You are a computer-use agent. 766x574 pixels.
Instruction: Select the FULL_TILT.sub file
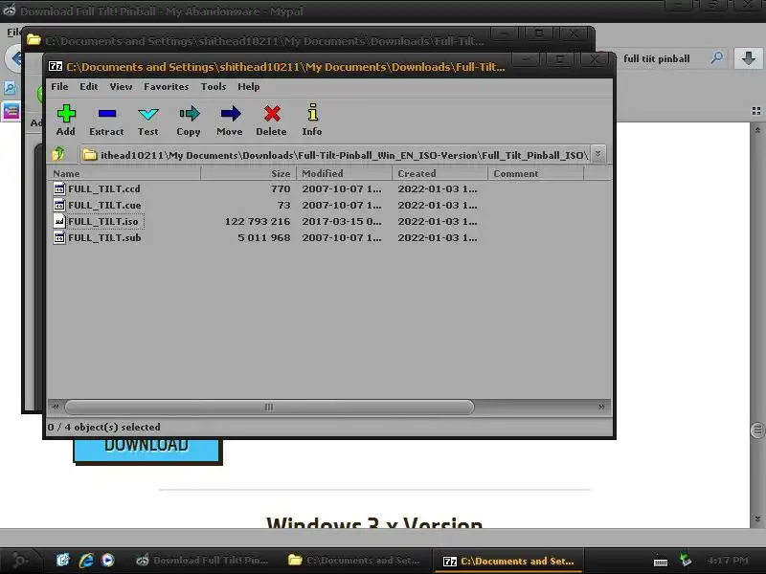point(104,237)
